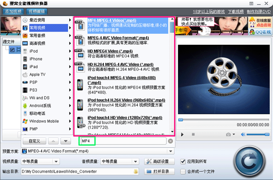Select the PS3 menu category
The height and width of the screenshot is (180, 273).
(x=47, y=90)
